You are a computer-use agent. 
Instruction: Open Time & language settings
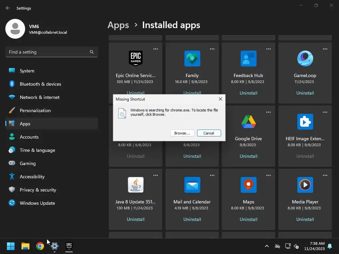point(52,150)
